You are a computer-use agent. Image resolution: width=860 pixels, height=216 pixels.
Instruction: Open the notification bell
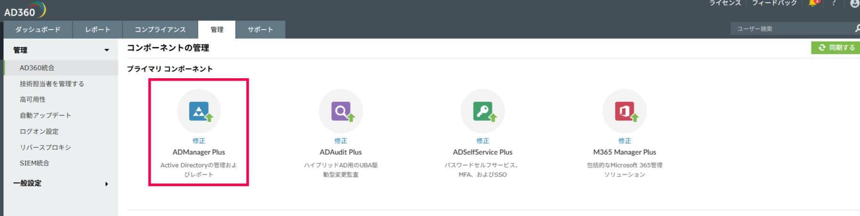pyautogui.click(x=813, y=3)
